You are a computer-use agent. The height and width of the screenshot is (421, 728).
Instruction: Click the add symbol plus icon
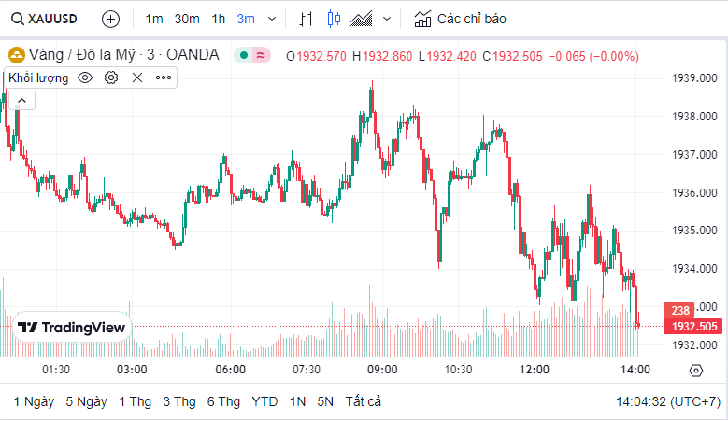pyautogui.click(x=110, y=19)
